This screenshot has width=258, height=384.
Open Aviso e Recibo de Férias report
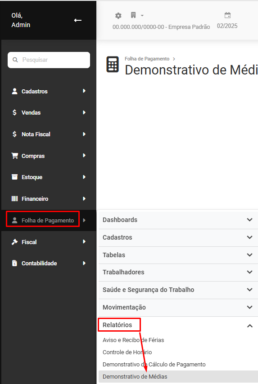click(133, 340)
